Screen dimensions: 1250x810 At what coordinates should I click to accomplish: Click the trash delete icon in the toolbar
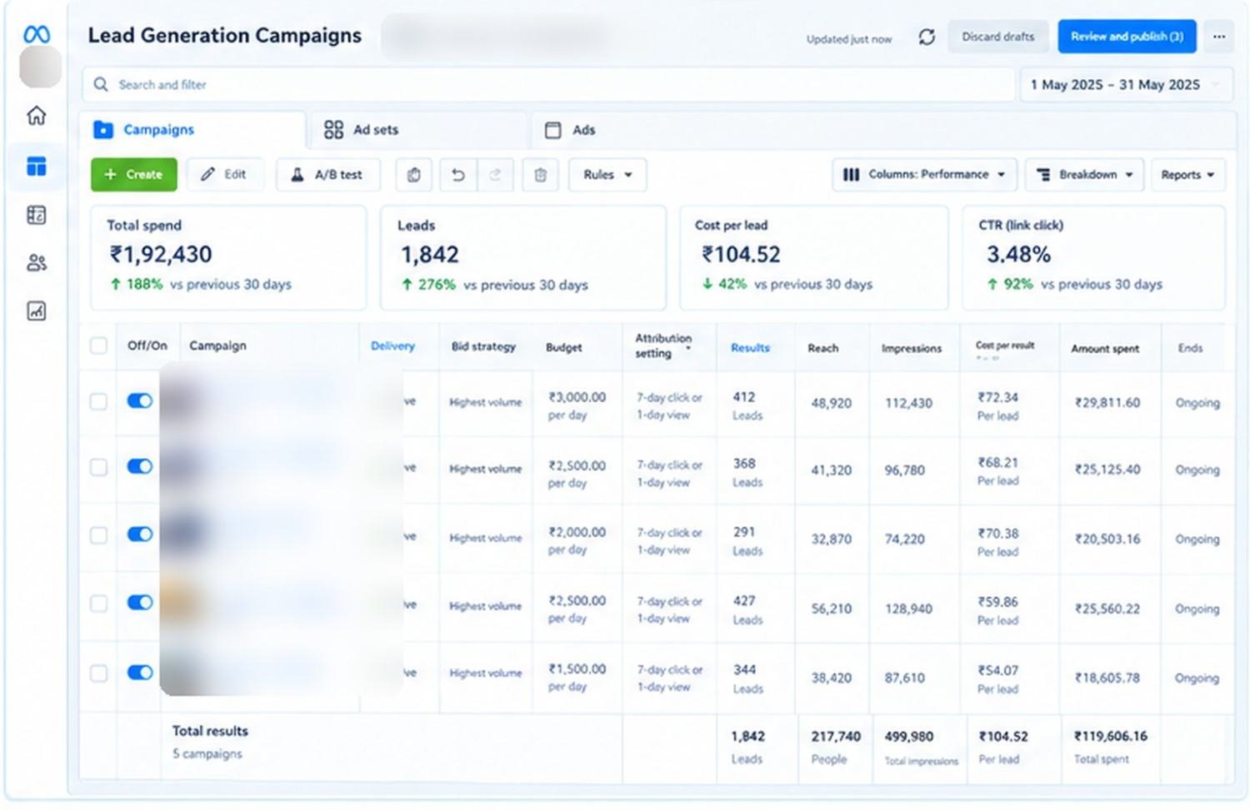(x=540, y=175)
